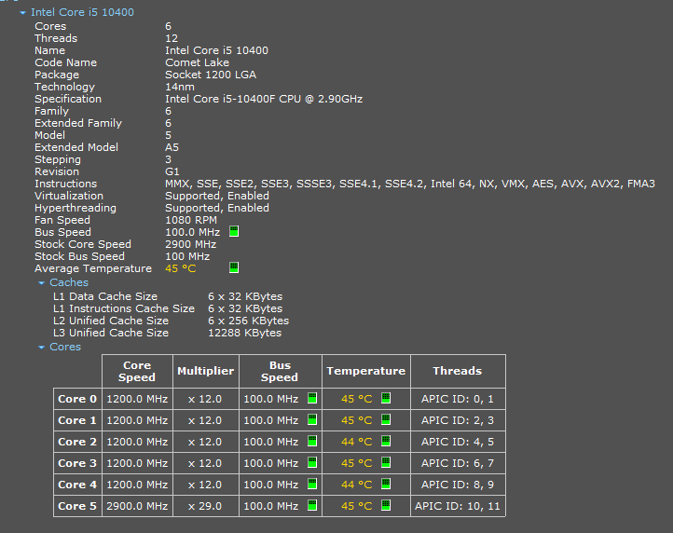
Task: Select Core 3's bus speed icon
Action: (312, 463)
